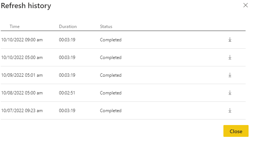Select the 10/09/2022 05:01 am timestamp
The width and height of the screenshot is (253, 142).
tap(22, 75)
